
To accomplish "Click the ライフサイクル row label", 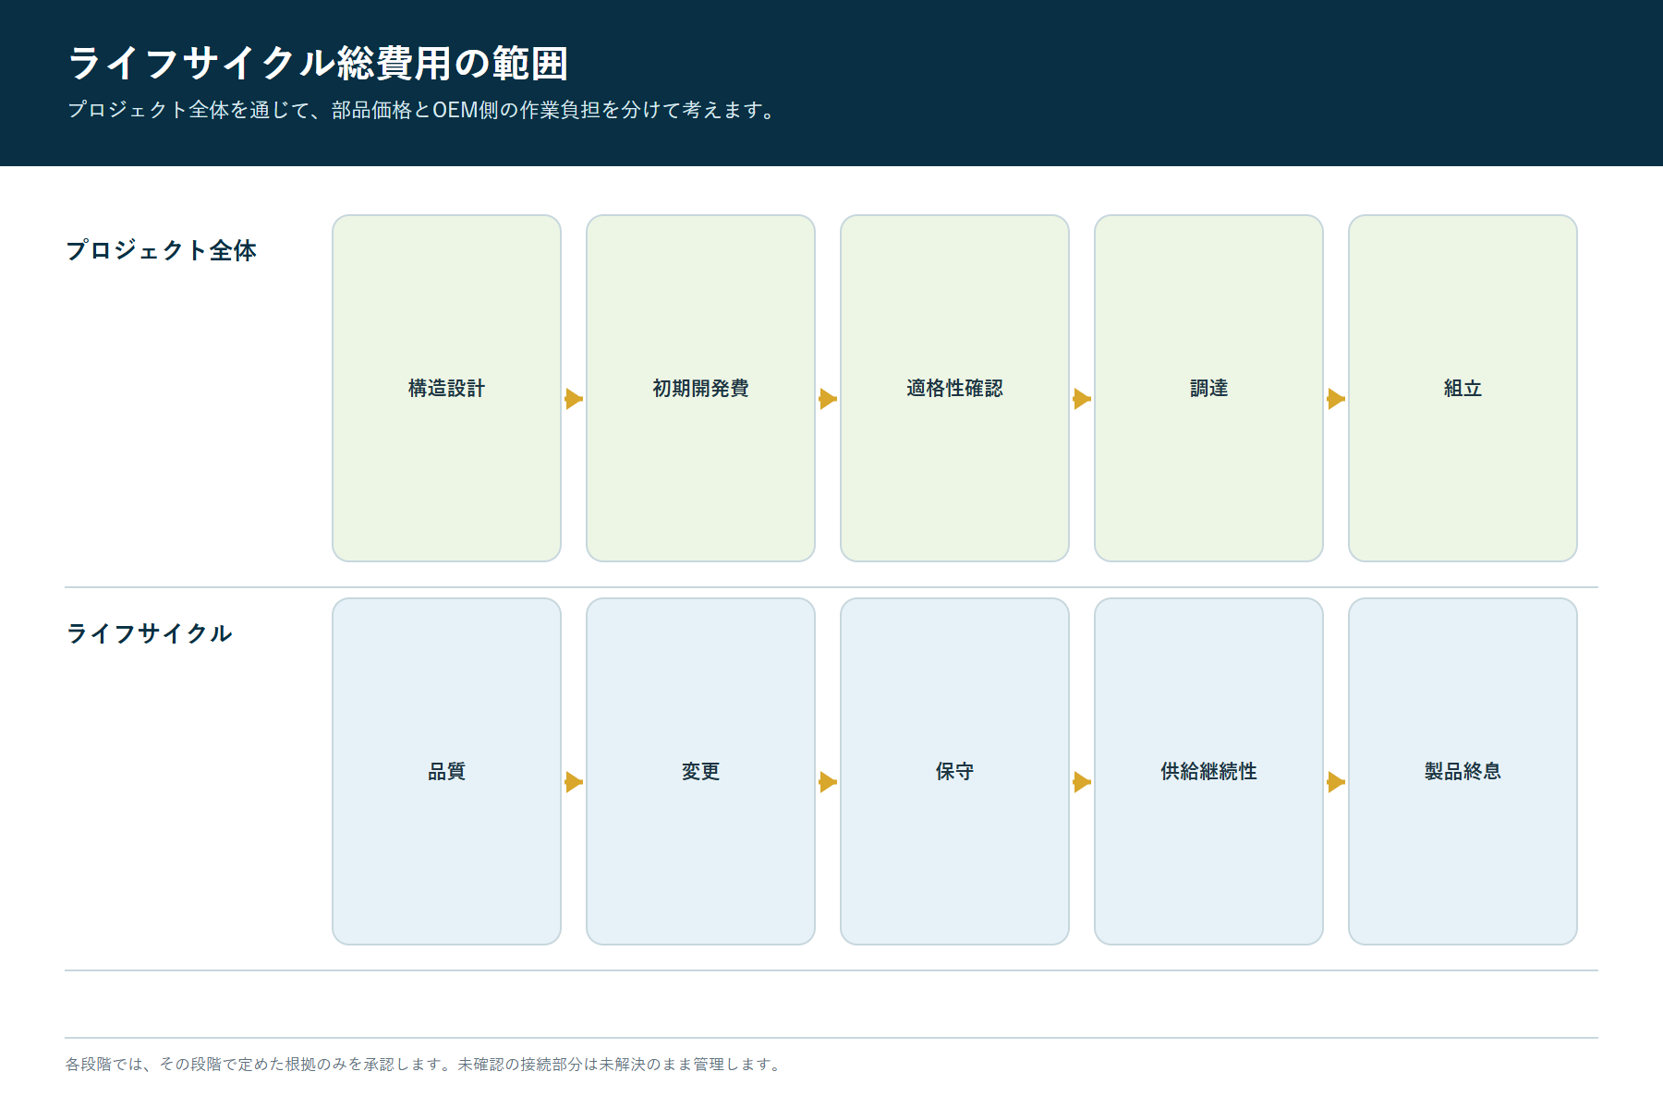I will tap(149, 633).
